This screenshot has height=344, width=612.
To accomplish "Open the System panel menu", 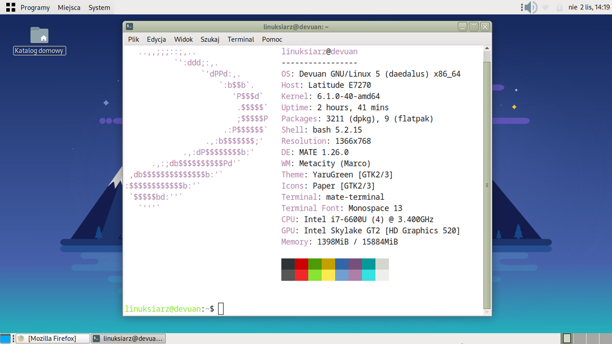I will pos(99,8).
